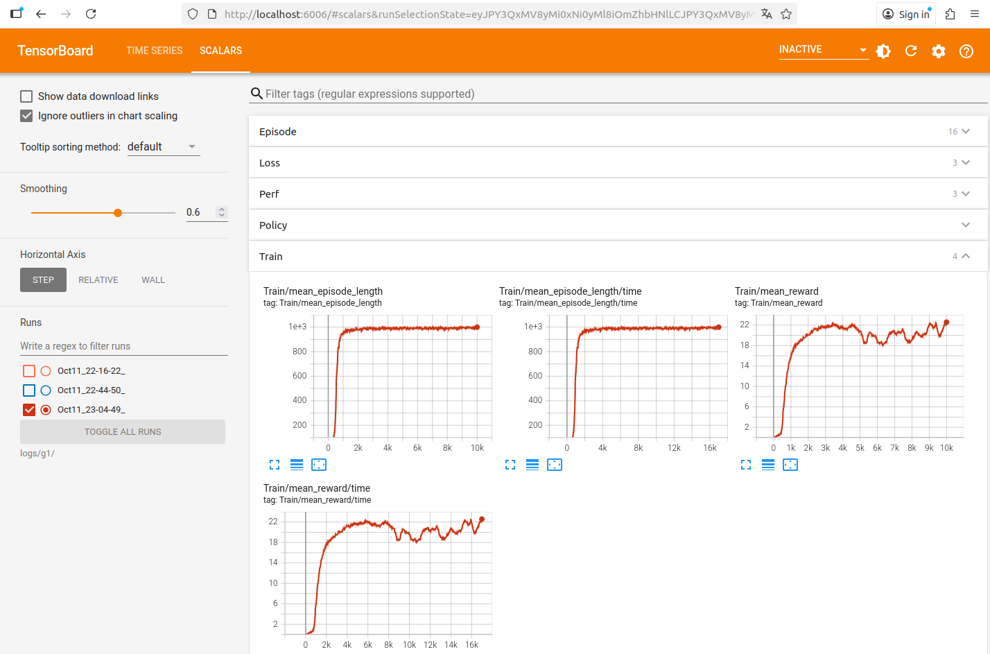Expand mean_episode_length chart to full size

point(275,465)
